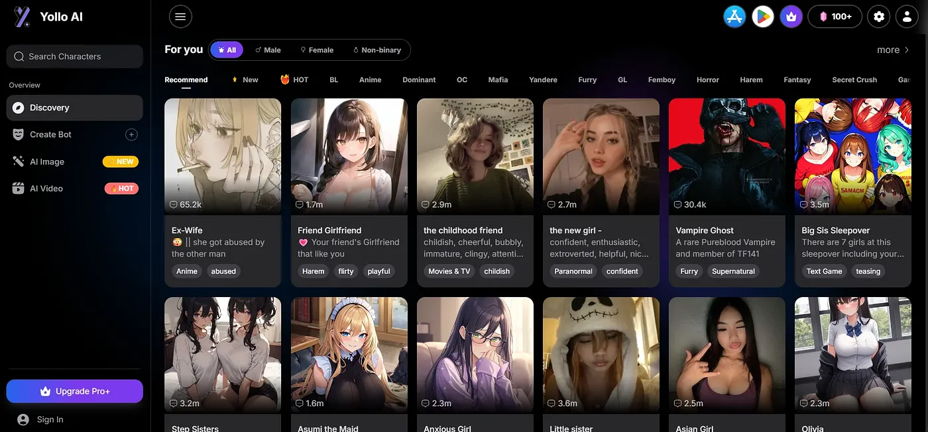This screenshot has width=928, height=432.
Task: Click the AI Image wand icon
Action: (19, 161)
